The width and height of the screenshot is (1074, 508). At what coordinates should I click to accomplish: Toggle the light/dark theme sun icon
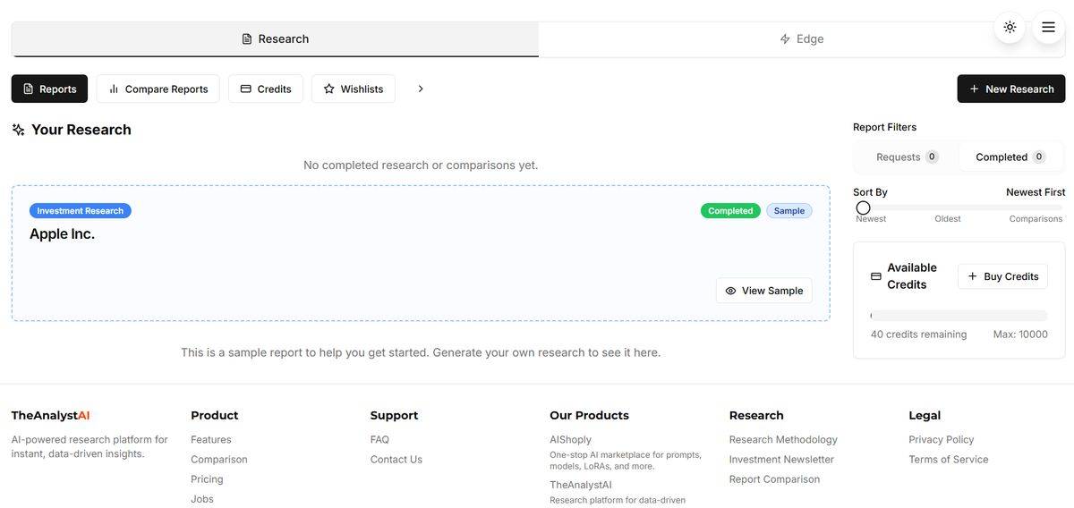pyautogui.click(x=1010, y=27)
